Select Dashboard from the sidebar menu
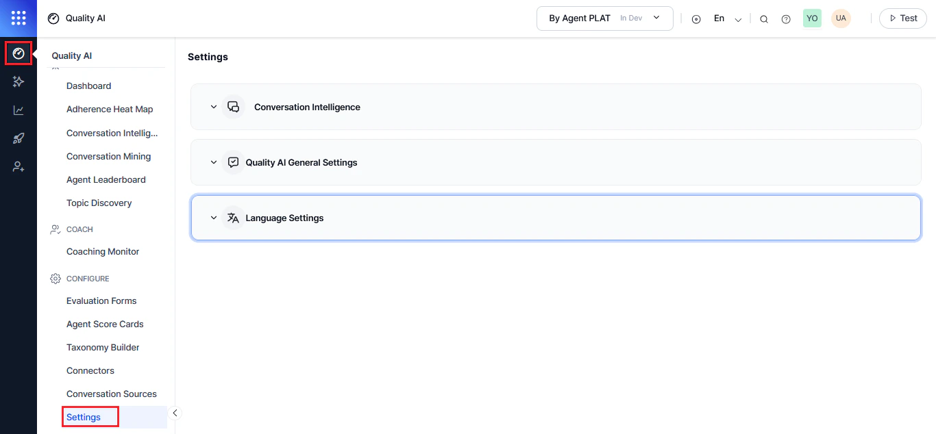The width and height of the screenshot is (936, 434). pos(88,86)
